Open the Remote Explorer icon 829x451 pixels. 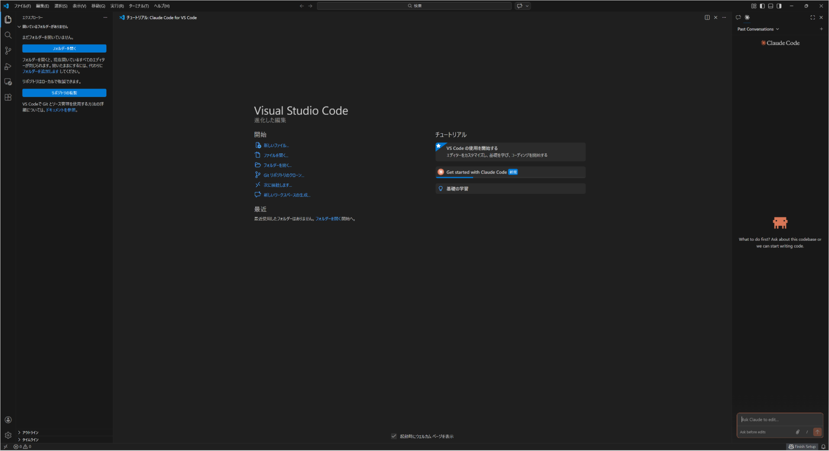(8, 82)
